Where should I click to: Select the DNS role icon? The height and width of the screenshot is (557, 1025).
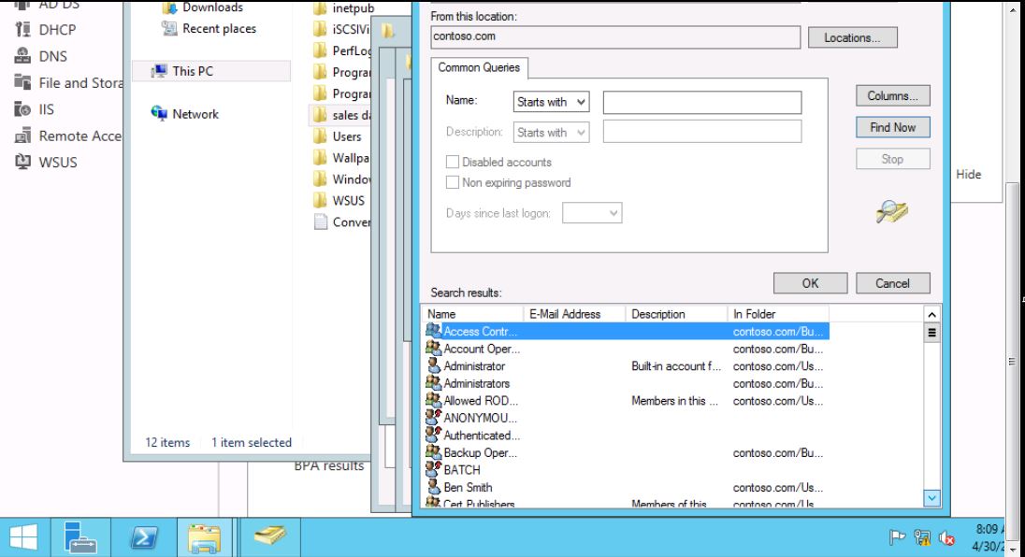tap(22, 56)
